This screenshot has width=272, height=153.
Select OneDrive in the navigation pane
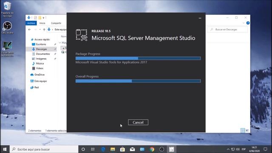pos(37,75)
